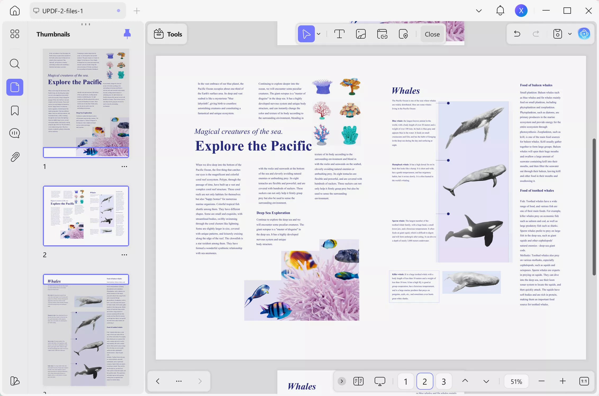Open the Image insertion tool
599x396 pixels.
click(361, 34)
